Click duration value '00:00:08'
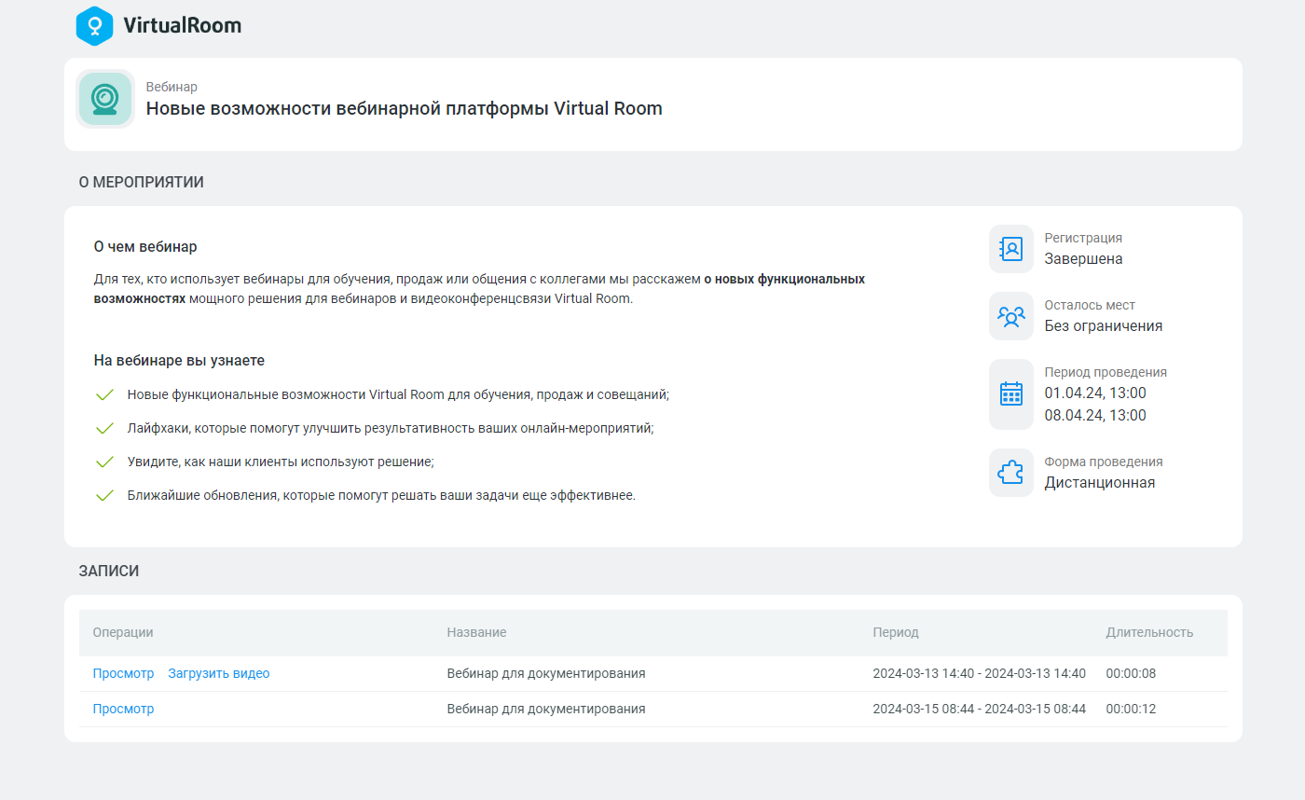 tap(1131, 673)
